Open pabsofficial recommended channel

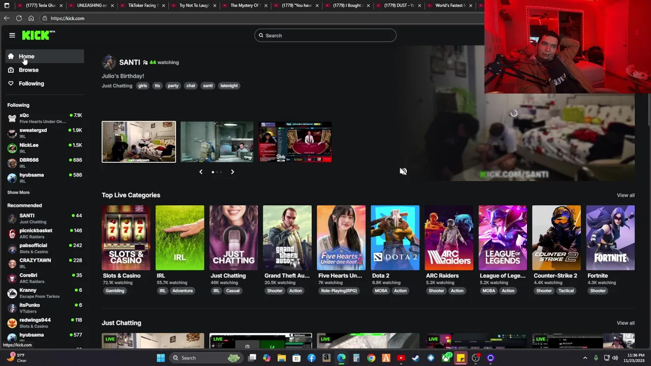45,248
